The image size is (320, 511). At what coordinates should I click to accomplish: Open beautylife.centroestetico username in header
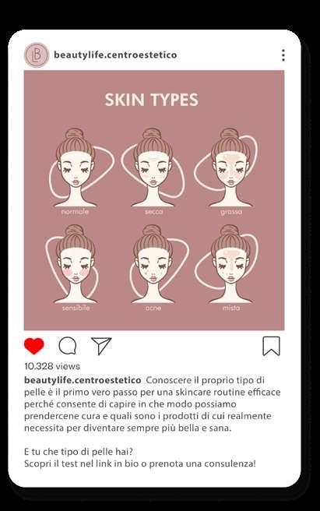click(115, 55)
